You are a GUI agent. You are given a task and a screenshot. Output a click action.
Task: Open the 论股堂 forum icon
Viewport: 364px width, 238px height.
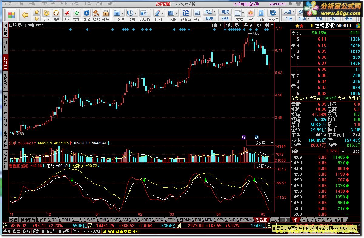tap(186, 13)
